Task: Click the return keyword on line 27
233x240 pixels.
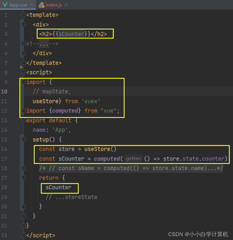Action: coord(49,178)
